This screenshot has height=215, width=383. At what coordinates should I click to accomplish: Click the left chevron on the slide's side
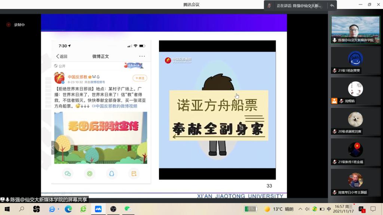coord(53,148)
